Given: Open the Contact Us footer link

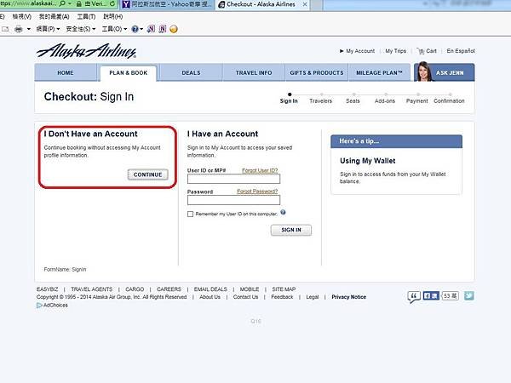Looking at the screenshot, I should click(x=245, y=297).
